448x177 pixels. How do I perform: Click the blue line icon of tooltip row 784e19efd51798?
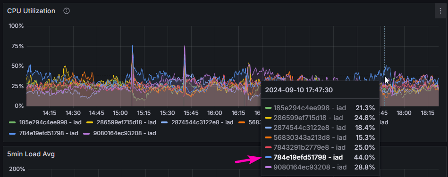(268, 157)
